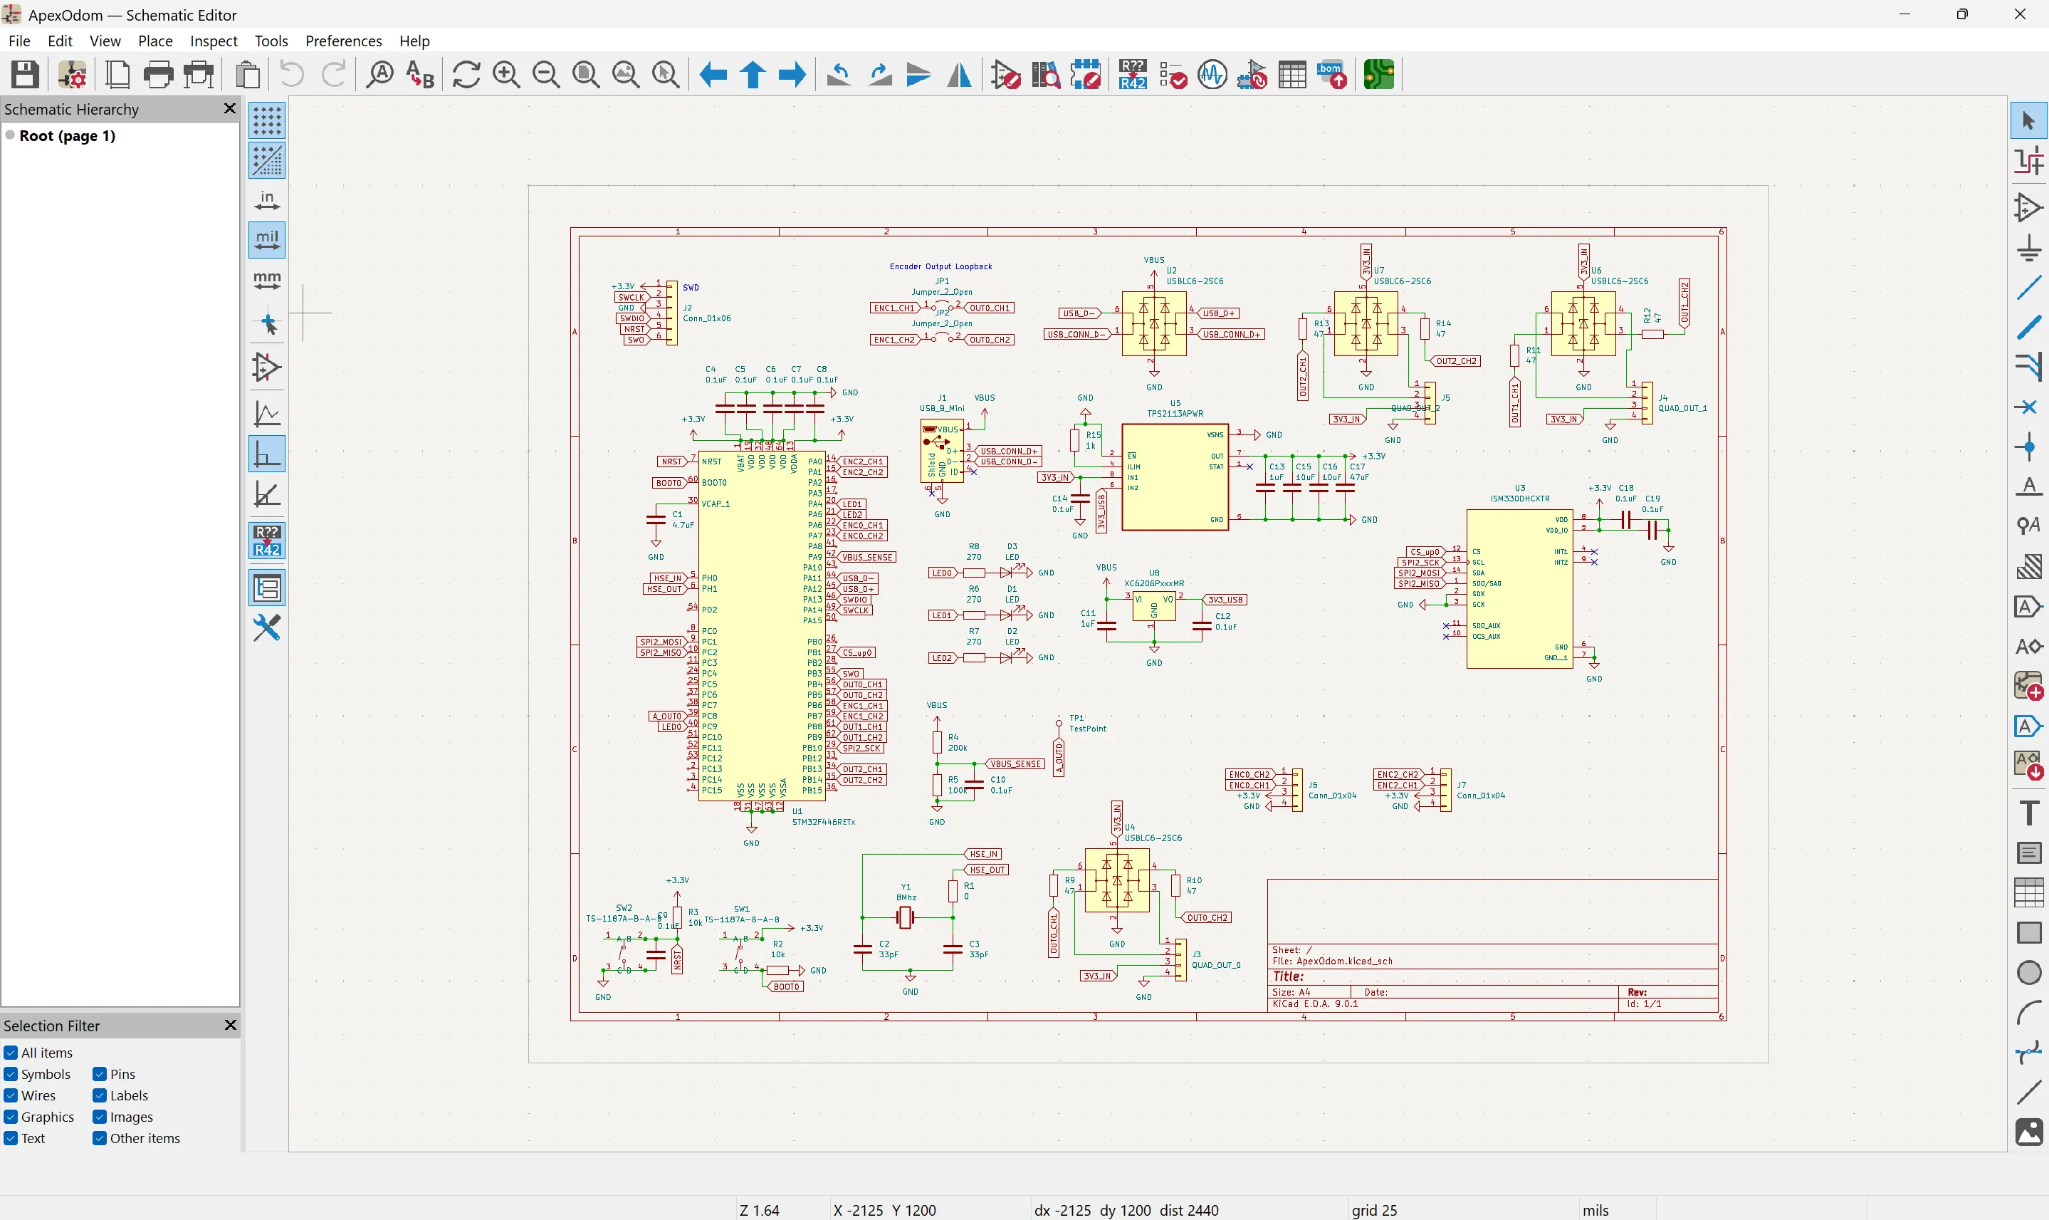2049x1220 pixels.
Task: Click the Plot toolbar icon
Action: 199,75
